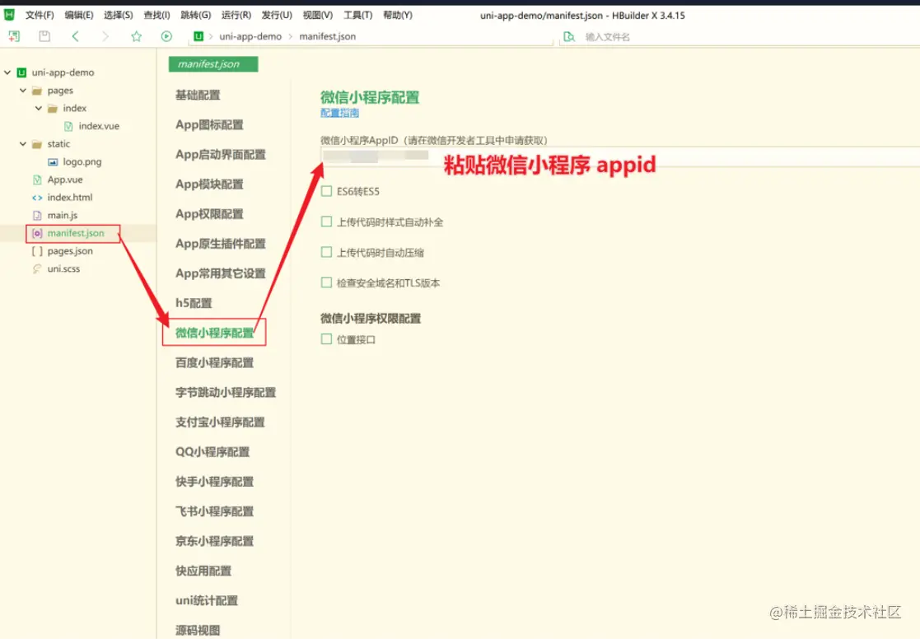This screenshot has width=920, height=639.
Task: Select 微信小程序配置 section
Action: 214,333
